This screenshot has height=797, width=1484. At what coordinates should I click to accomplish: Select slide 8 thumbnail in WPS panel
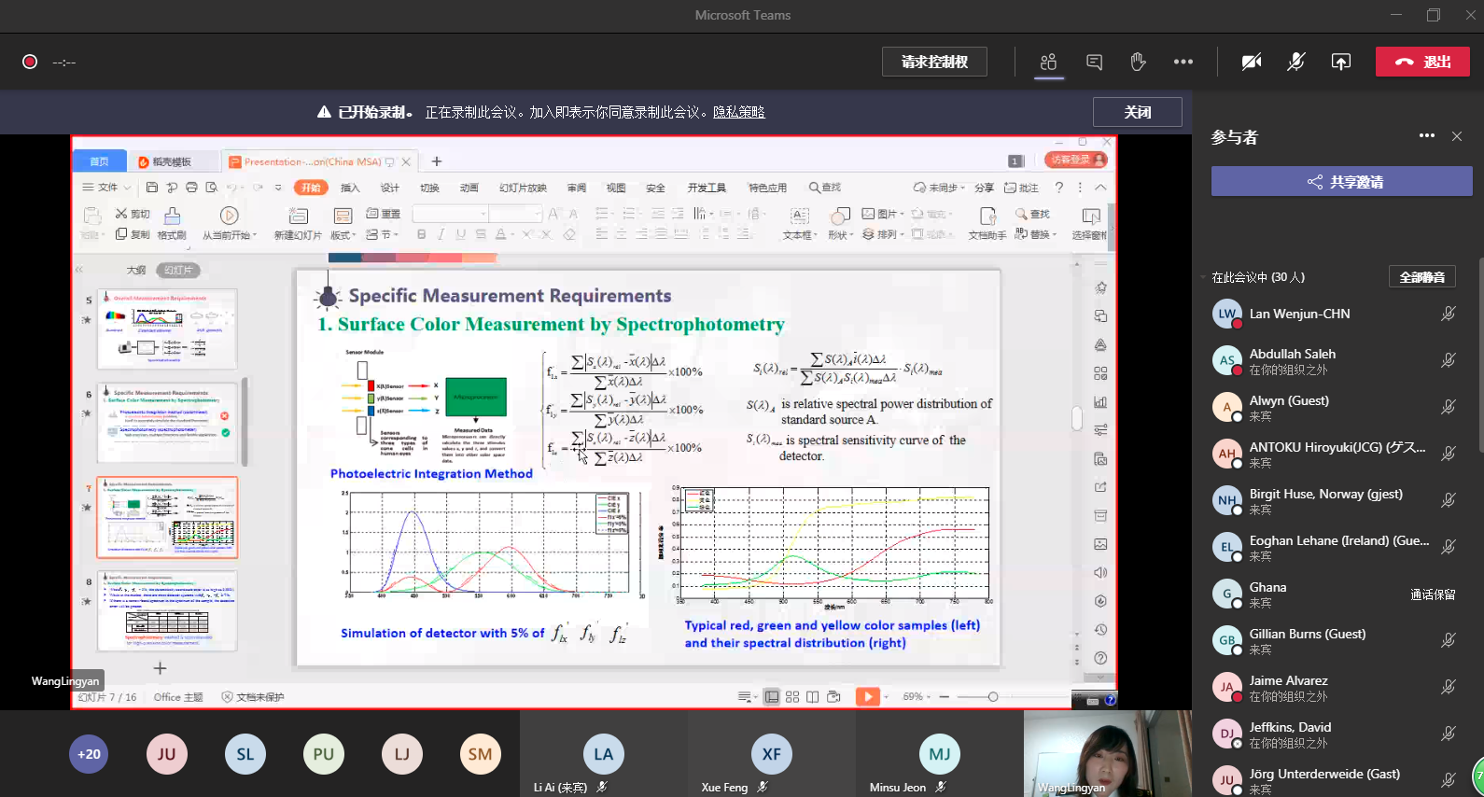167,610
